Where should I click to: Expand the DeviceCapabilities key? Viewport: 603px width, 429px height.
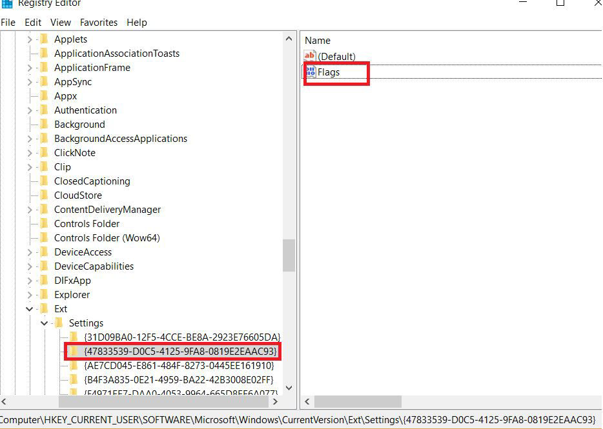click(30, 267)
